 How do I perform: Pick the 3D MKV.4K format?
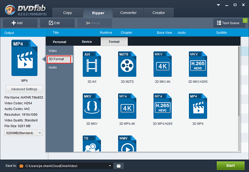click(x=162, y=64)
